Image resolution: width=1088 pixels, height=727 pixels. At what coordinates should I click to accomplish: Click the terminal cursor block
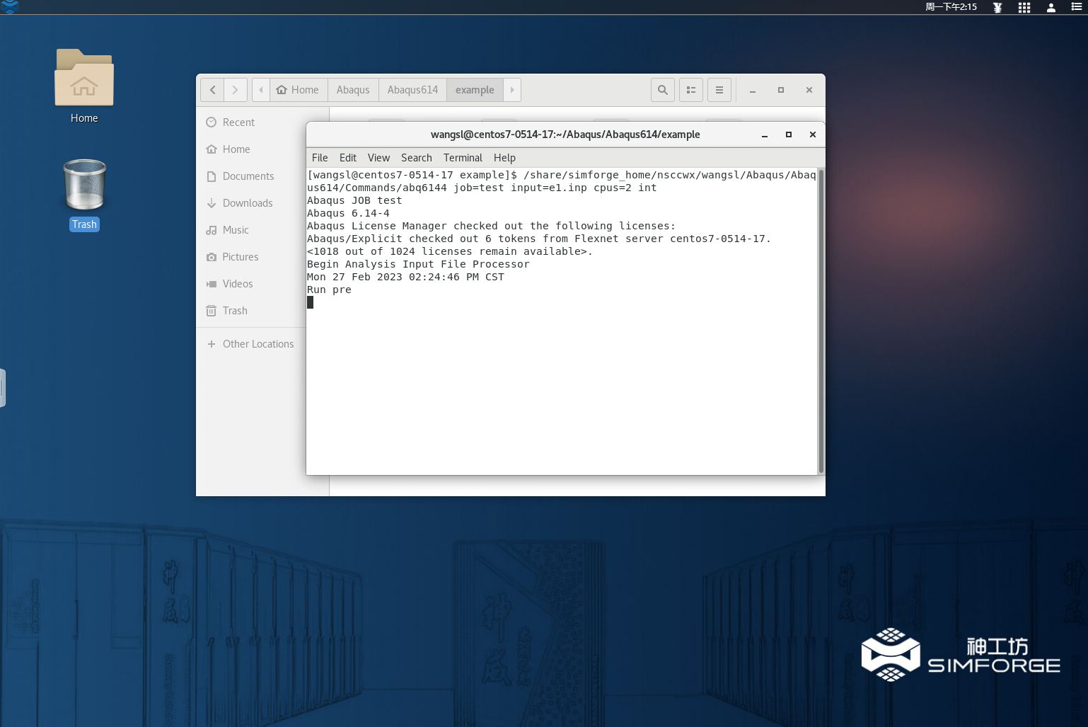310,302
